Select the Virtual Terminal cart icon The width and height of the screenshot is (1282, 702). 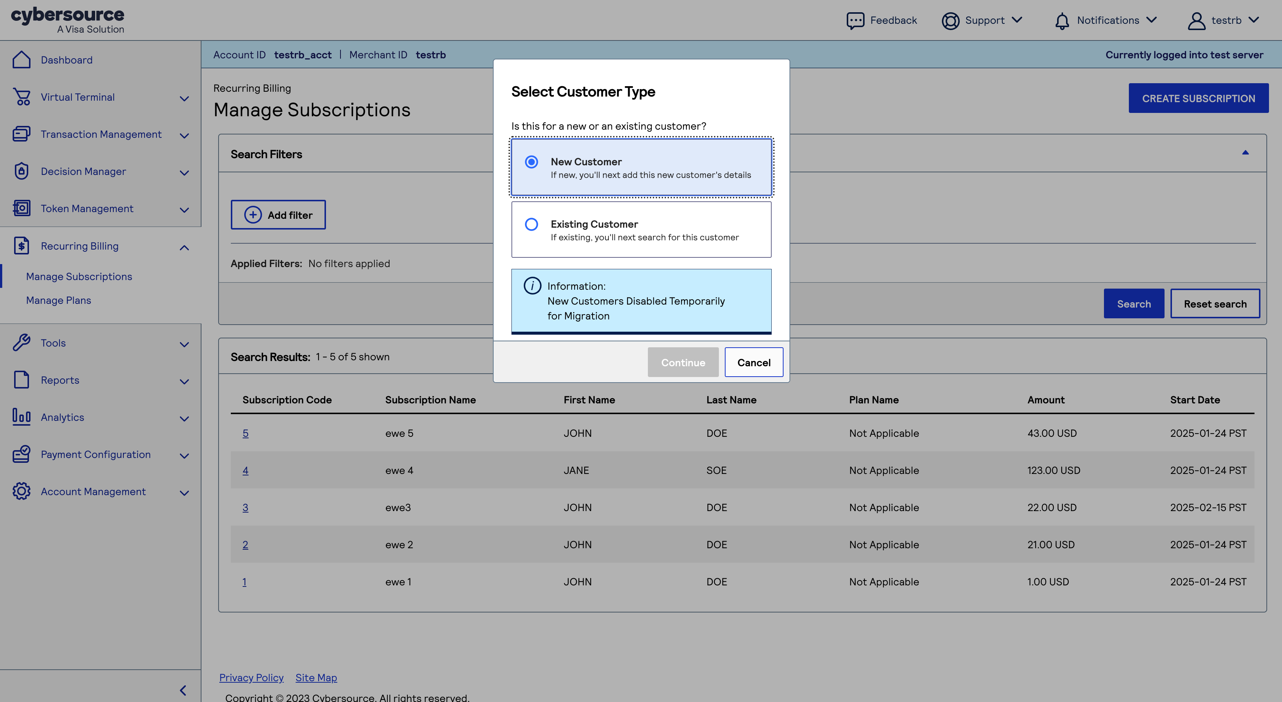[22, 97]
